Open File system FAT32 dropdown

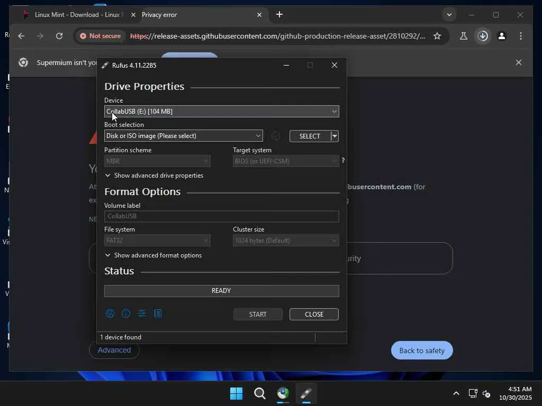(x=157, y=241)
